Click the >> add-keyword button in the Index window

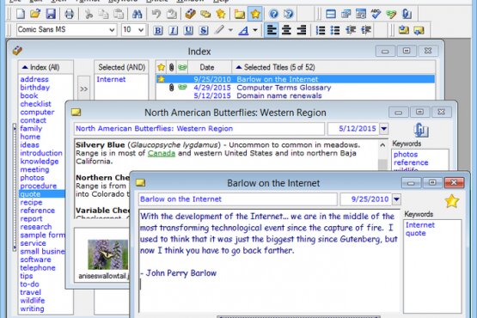[83, 89]
